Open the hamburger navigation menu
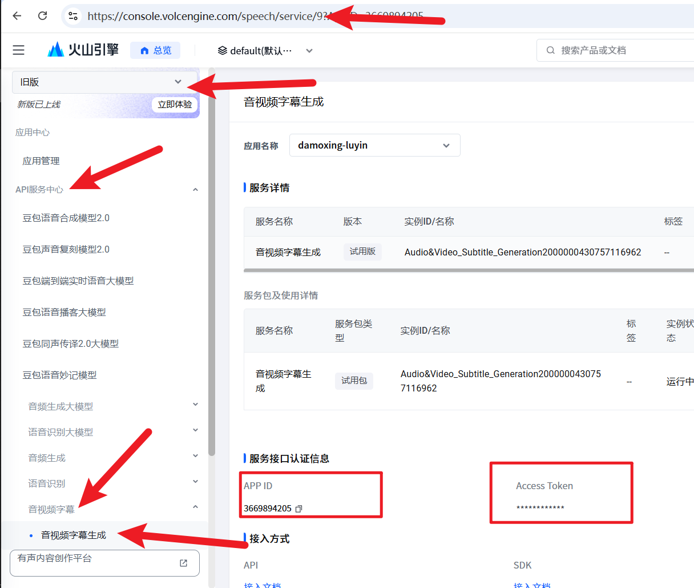Image resolution: width=694 pixels, height=588 pixels. tap(19, 50)
